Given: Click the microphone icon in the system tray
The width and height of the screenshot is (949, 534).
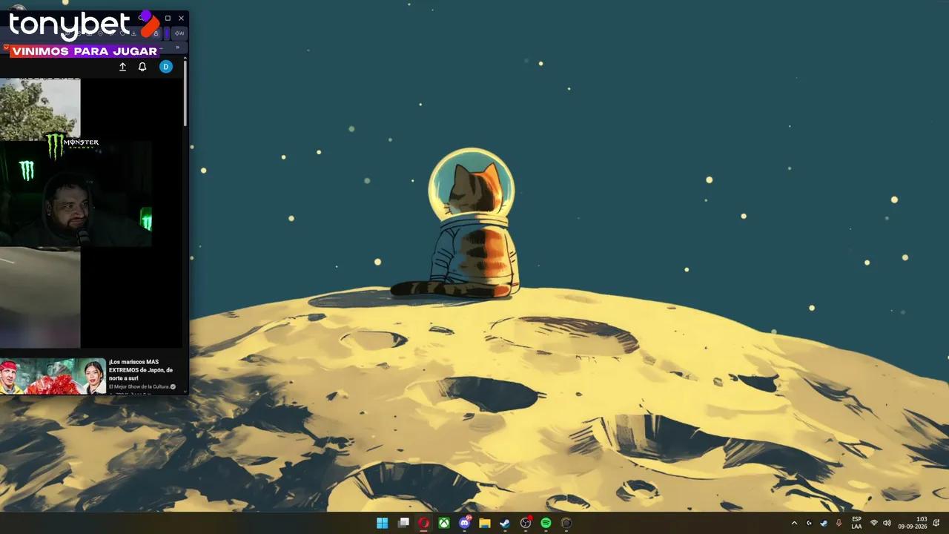Looking at the screenshot, I should pyautogui.click(x=839, y=523).
